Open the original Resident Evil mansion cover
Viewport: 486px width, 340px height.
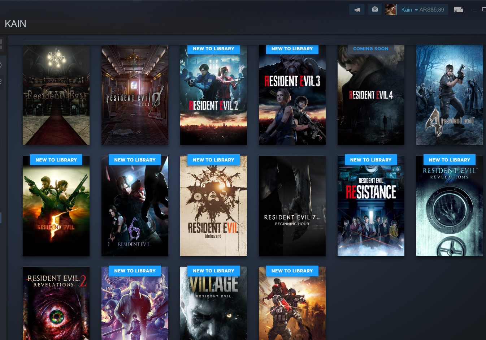pos(56,95)
